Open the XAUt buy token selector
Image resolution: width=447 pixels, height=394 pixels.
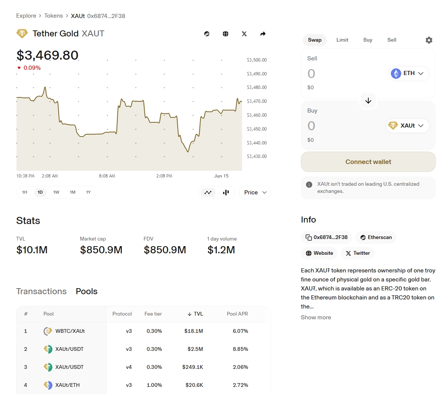coord(407,126)
